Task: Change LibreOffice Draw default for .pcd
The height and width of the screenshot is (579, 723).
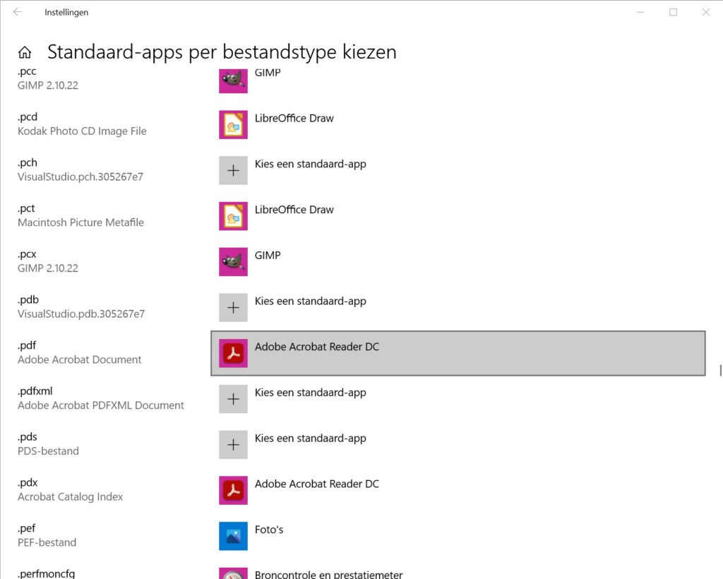Action: (294, 118)
